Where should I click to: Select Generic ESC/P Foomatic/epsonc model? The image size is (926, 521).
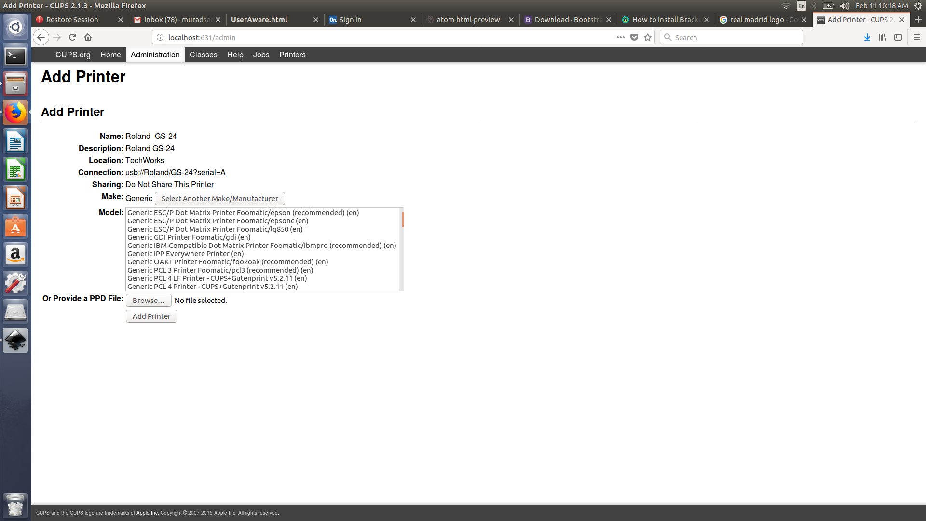click(x=263, y=221)
